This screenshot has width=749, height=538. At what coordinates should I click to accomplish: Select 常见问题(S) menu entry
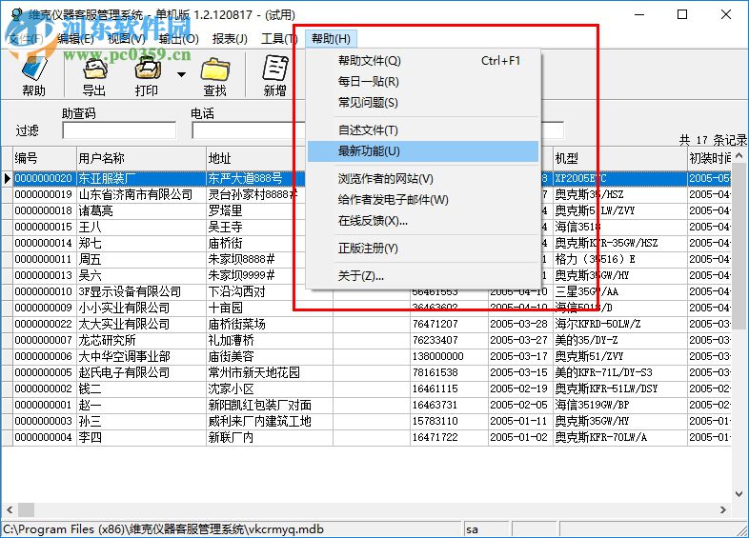[423, 103]
